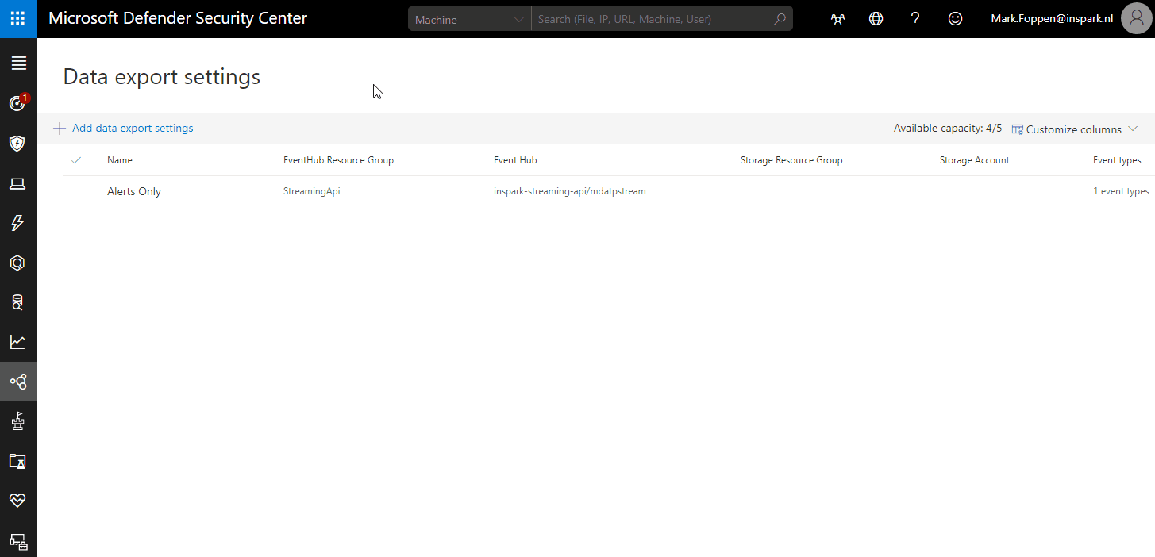Sort by the Name column header
1155x557 pixels.
point(120,160)
